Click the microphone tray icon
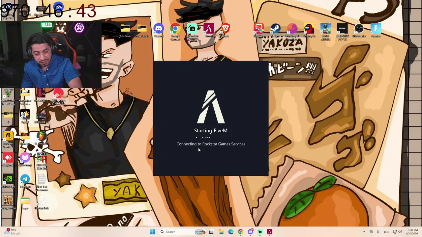 point(378,232)
